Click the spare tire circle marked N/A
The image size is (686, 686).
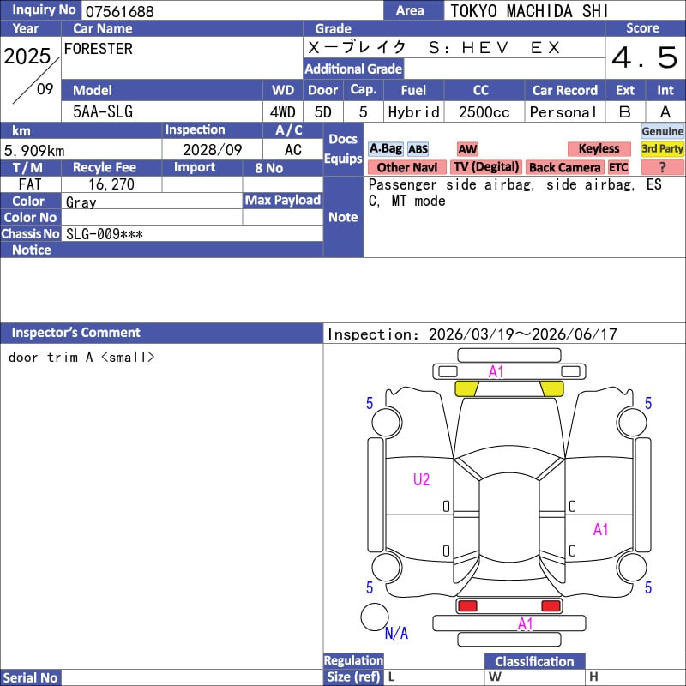coord(374,617)
